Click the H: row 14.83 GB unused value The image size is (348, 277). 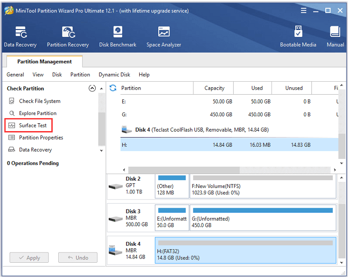[301, 145]
